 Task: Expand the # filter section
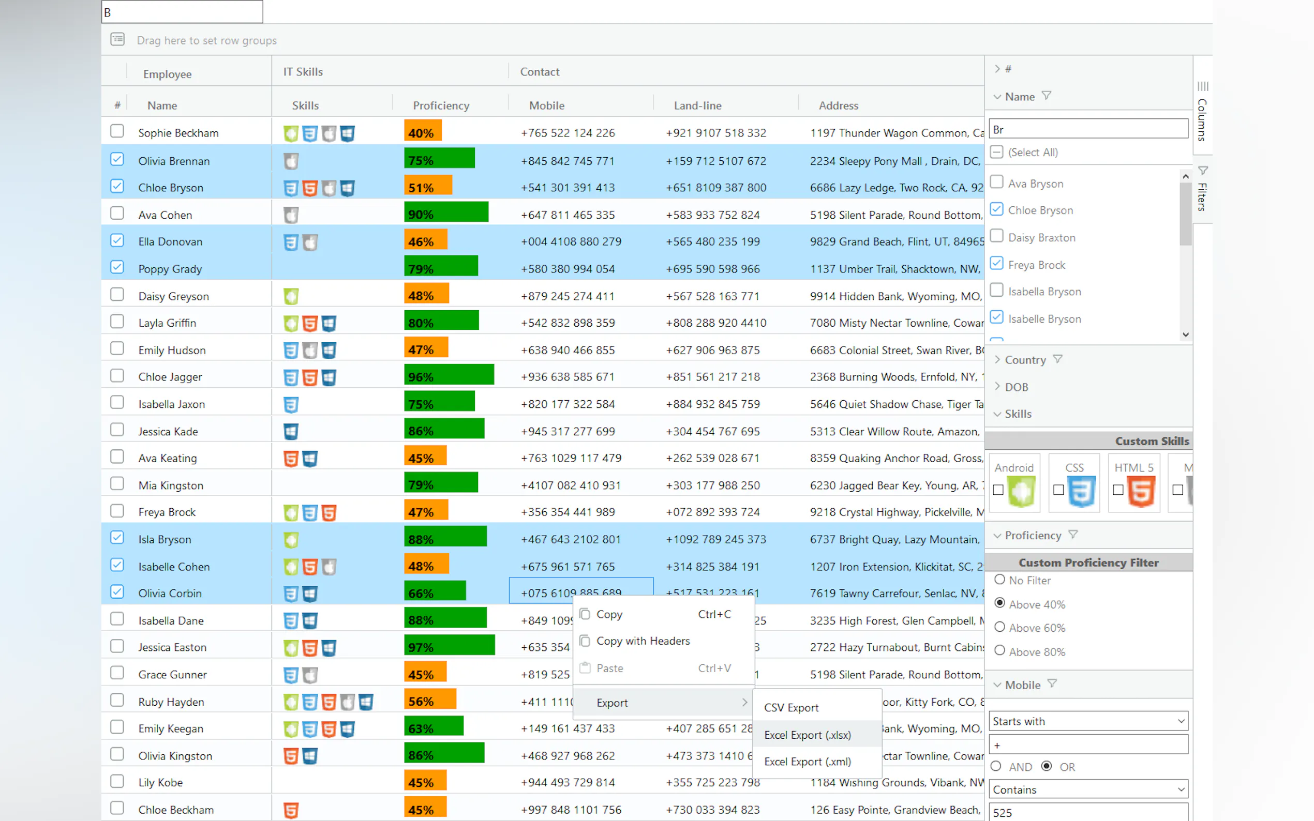tap(997, 68)
